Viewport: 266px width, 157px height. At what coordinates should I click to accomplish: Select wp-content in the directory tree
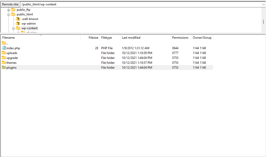click(x=29, y=28)
